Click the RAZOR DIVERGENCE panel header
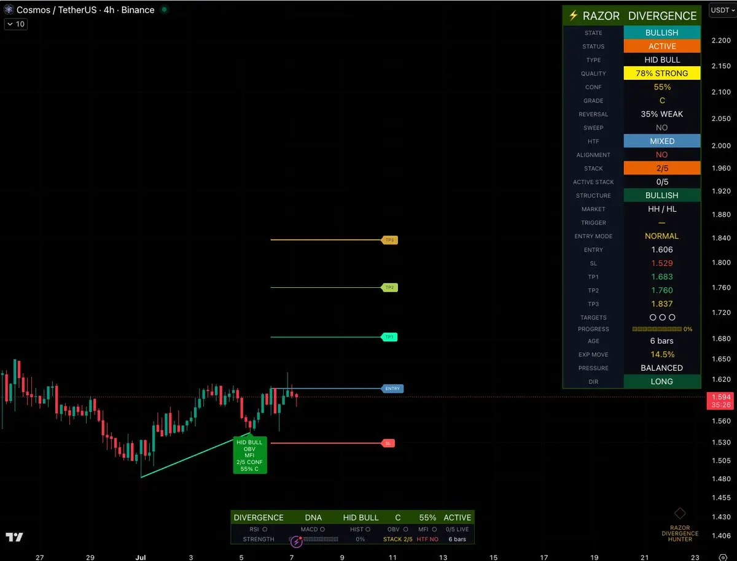 [x=632, y=16]
